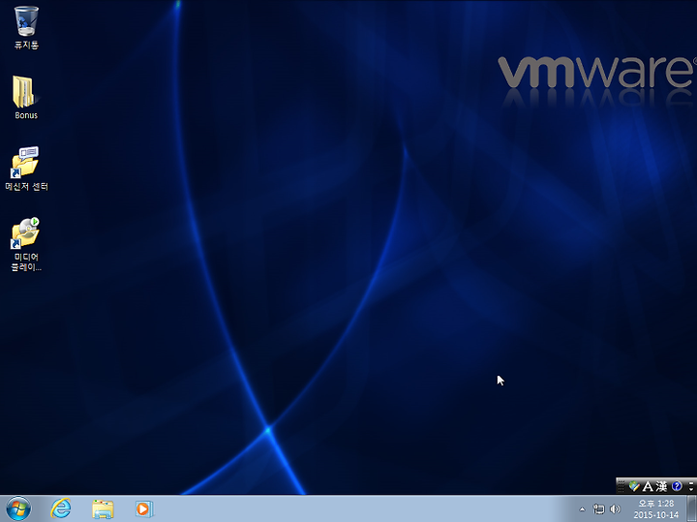Toggle the IME A input mode
Viewport: 697px width, 522px height.
click(x=648, y=486)
